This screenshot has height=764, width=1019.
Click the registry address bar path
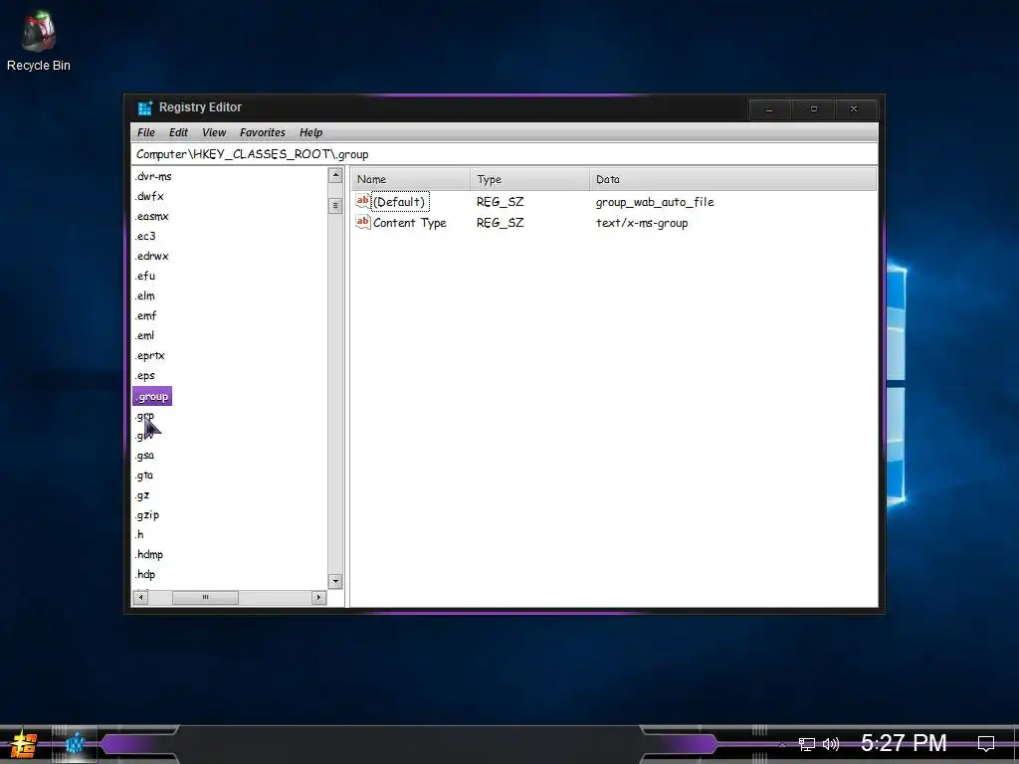[504, 154]
